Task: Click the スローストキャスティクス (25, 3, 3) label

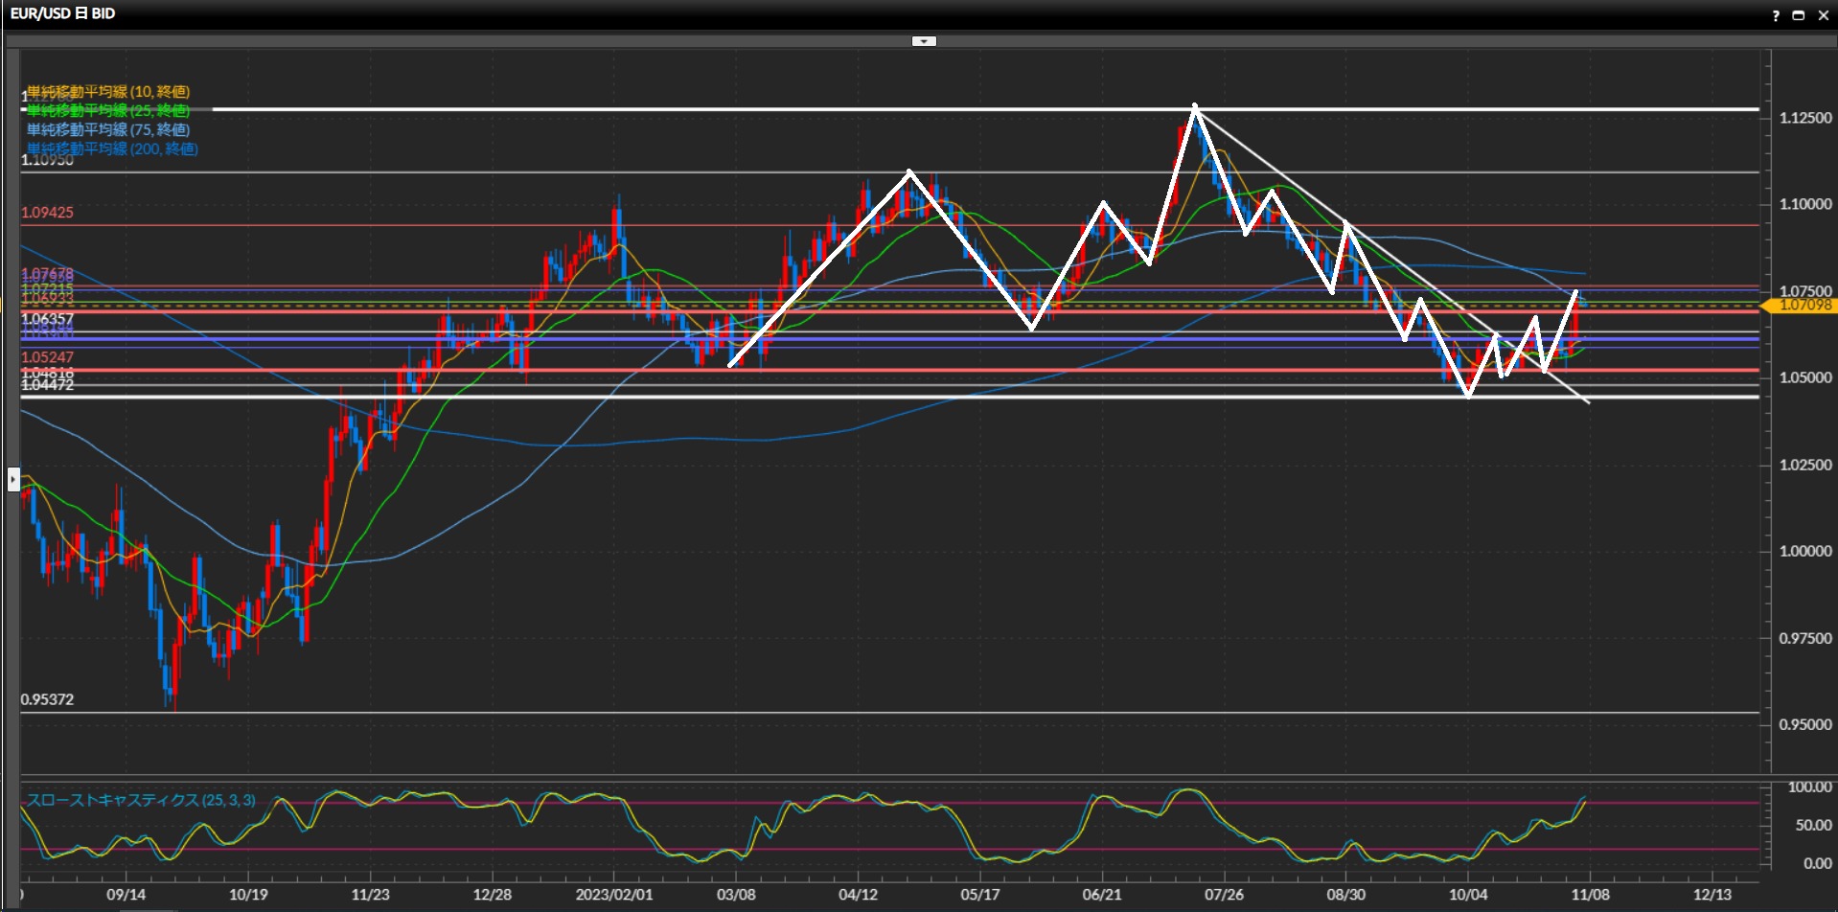Action: [x=141, y=800]
